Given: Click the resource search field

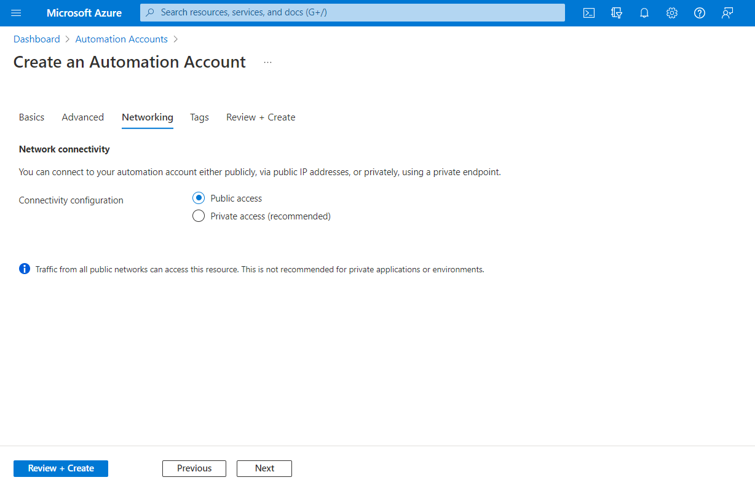Looking at the screenshot, I should point(352,13).
